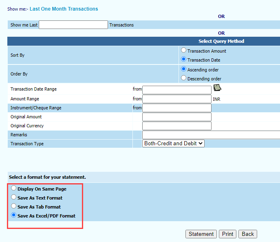Focus Amount Range from field

pos(177,99)
